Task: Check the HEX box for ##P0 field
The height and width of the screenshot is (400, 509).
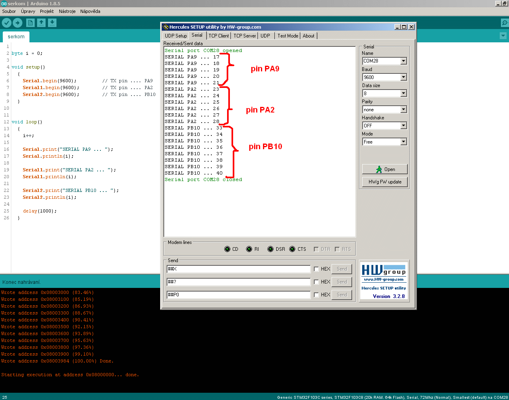Action: pyautogui.click(x=316, y=295)
